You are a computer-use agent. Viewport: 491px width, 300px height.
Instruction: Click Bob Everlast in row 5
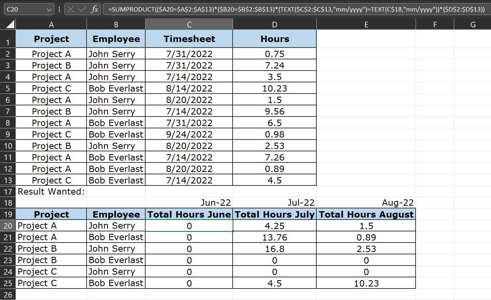tap(116, 88)
